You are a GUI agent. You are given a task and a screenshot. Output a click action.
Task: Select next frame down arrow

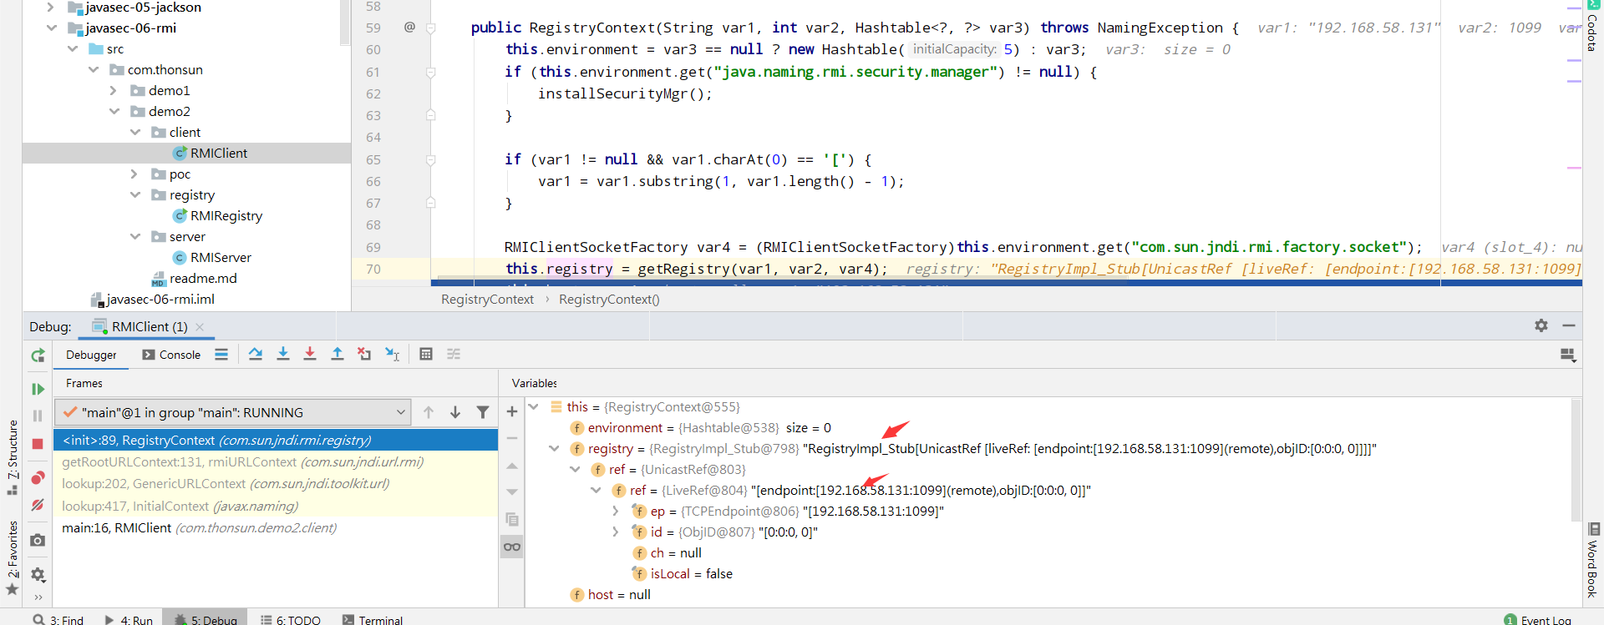click(x=455, y=412)
